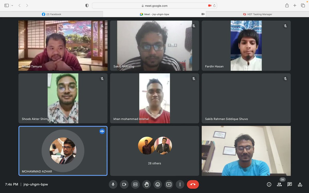The image size is (309, 193).
Task: Toggle the camera button in Meet controls
Action: 124,184
